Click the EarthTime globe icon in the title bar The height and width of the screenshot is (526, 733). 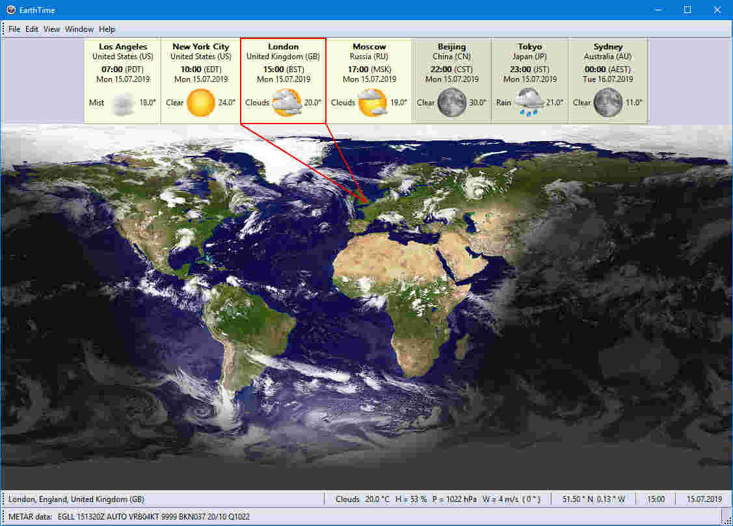tap(10, 10)
